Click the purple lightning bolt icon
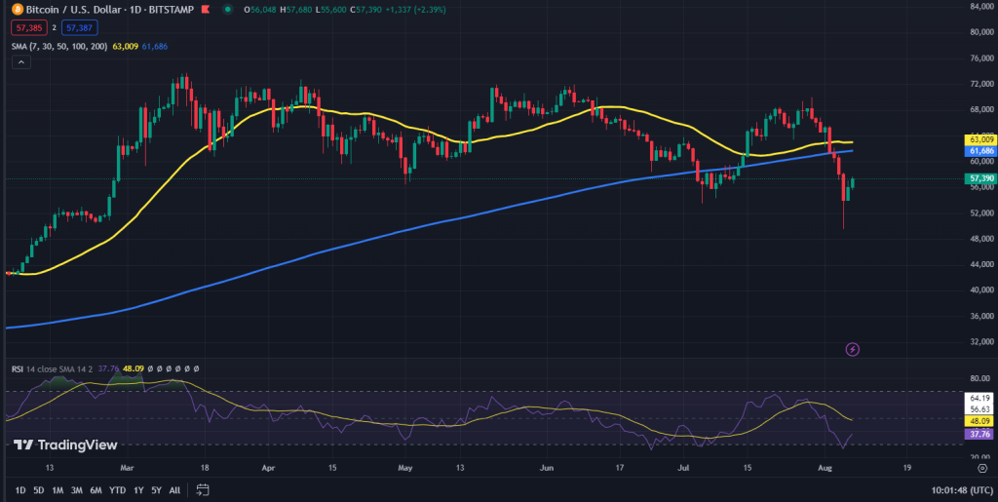The image size is (998, 502). (852, 349)
